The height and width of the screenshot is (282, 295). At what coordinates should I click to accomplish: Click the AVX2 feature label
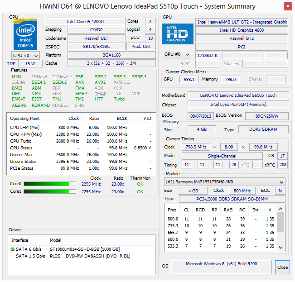[x=100, y=82]
